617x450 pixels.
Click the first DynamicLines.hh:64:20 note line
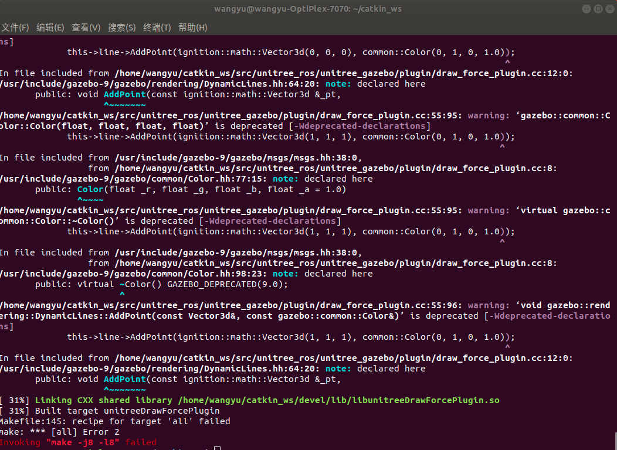(x=212, y=84)
